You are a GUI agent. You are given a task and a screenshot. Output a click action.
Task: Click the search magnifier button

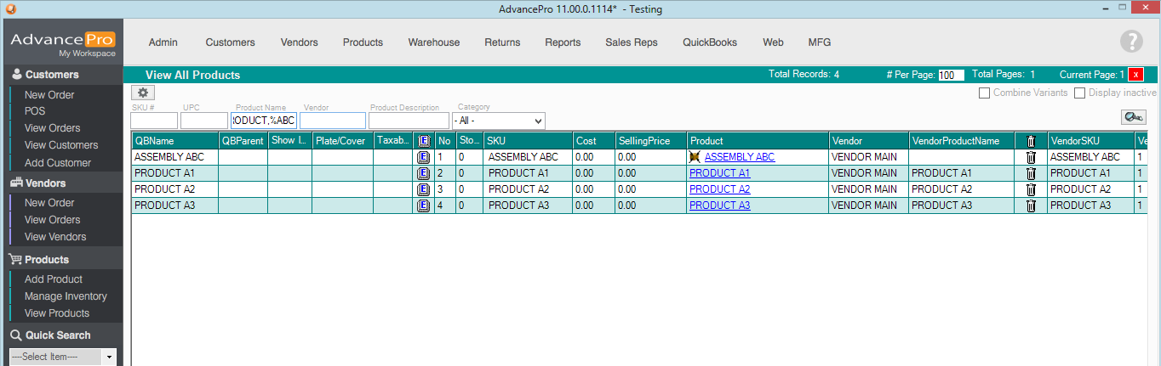point(1133,117)
